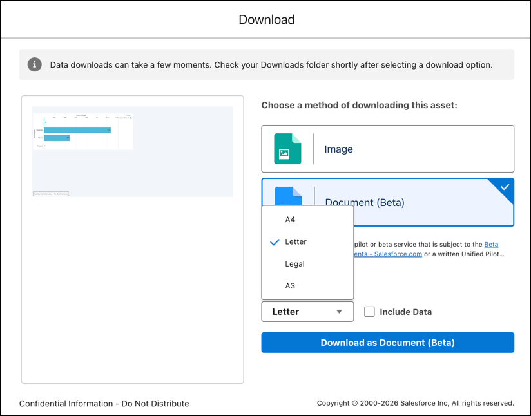Image resolution: width=531 pixels, height=416 pixels.
Task: Open the Letter page size dropdown
Action: pos(307,312)
